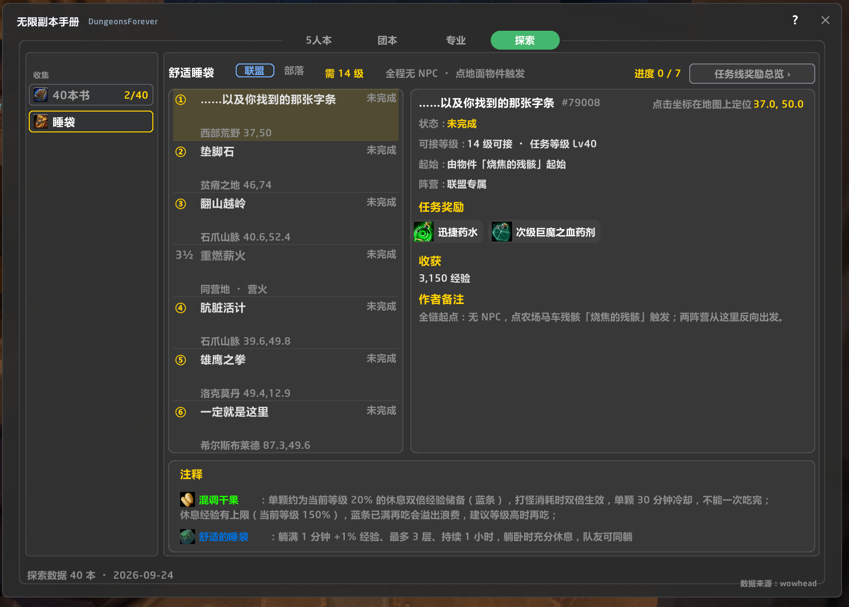Select quest 翻山越岭 in the list
Image resolution: width=849 pixels, height=607 pixels.
[x=286, y=219]
